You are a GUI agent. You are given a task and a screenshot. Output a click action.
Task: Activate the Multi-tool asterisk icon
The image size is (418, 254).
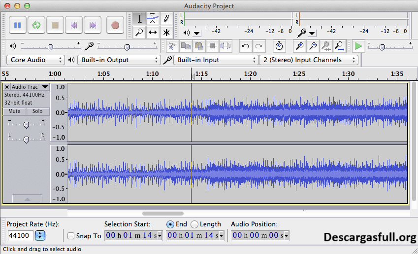166,33
